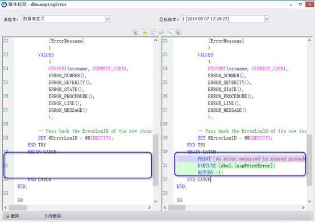Minimize the version compare window
315x222 pixels.
pyautogui.click(x=291, y=5)
